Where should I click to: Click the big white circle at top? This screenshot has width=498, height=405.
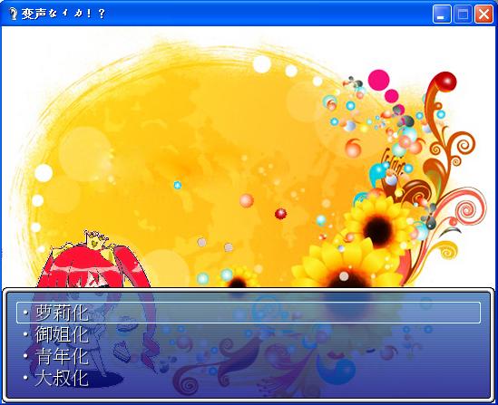click(262, 64)
